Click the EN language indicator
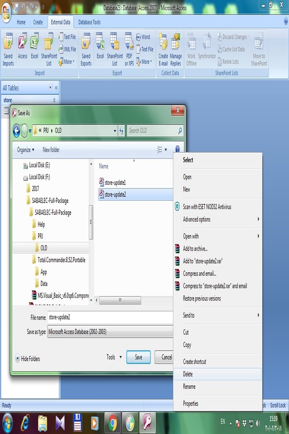 223,421
